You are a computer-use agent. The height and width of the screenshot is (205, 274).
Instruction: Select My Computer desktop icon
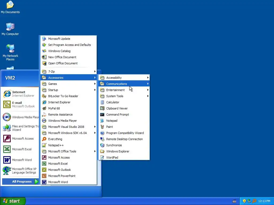(x=10, y=29)
